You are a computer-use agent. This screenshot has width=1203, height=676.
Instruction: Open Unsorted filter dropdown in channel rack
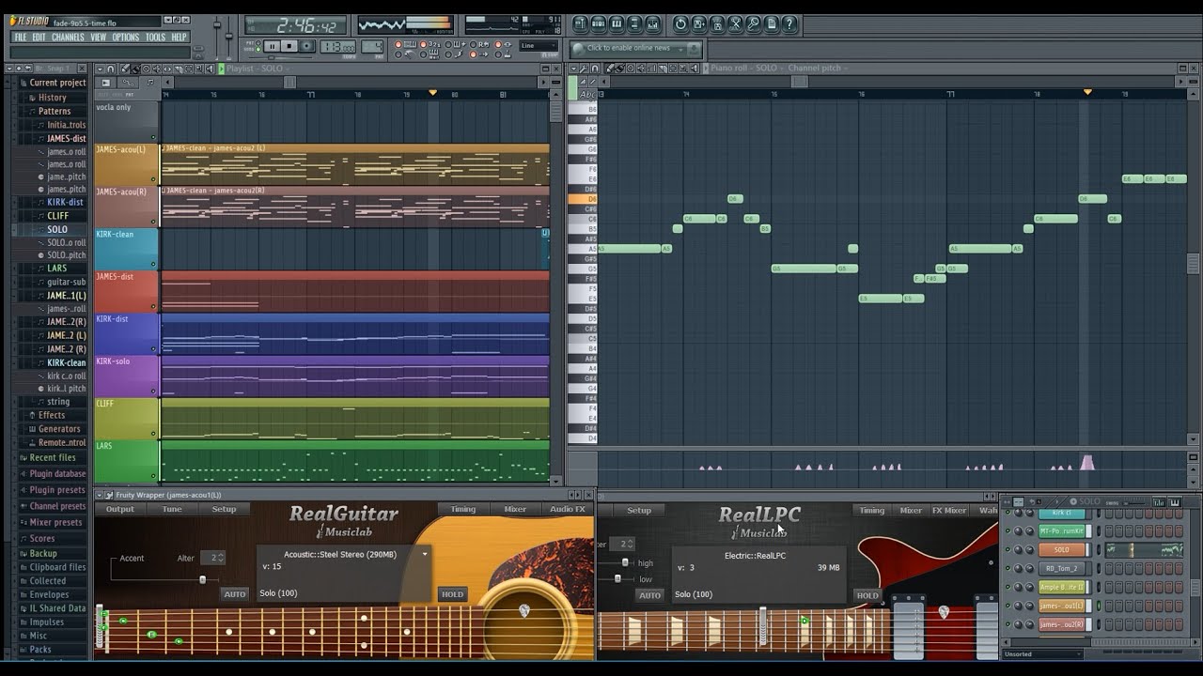[1043, 654]
